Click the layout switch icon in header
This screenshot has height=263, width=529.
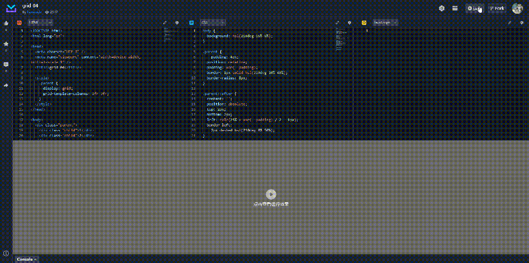coord(455,8)
